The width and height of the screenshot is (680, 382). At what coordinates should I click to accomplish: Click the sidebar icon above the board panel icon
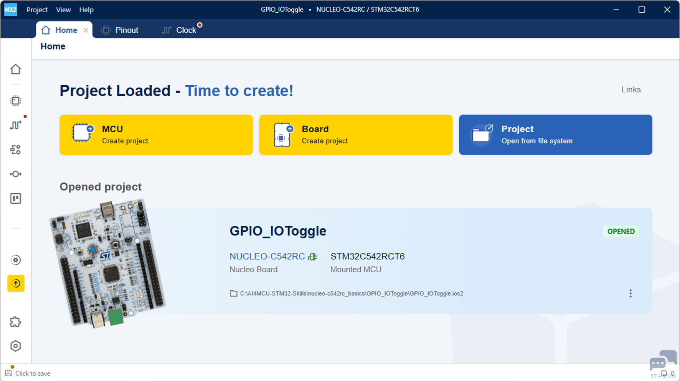coord(16,174)
